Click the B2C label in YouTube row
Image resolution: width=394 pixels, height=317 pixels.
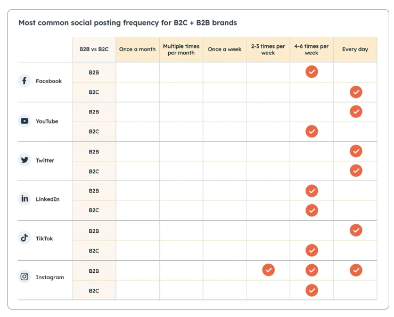[94, 132]
